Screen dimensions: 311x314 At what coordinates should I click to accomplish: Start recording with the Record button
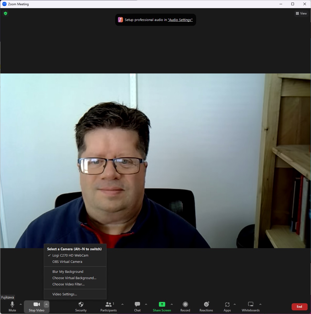click(185, 306)
